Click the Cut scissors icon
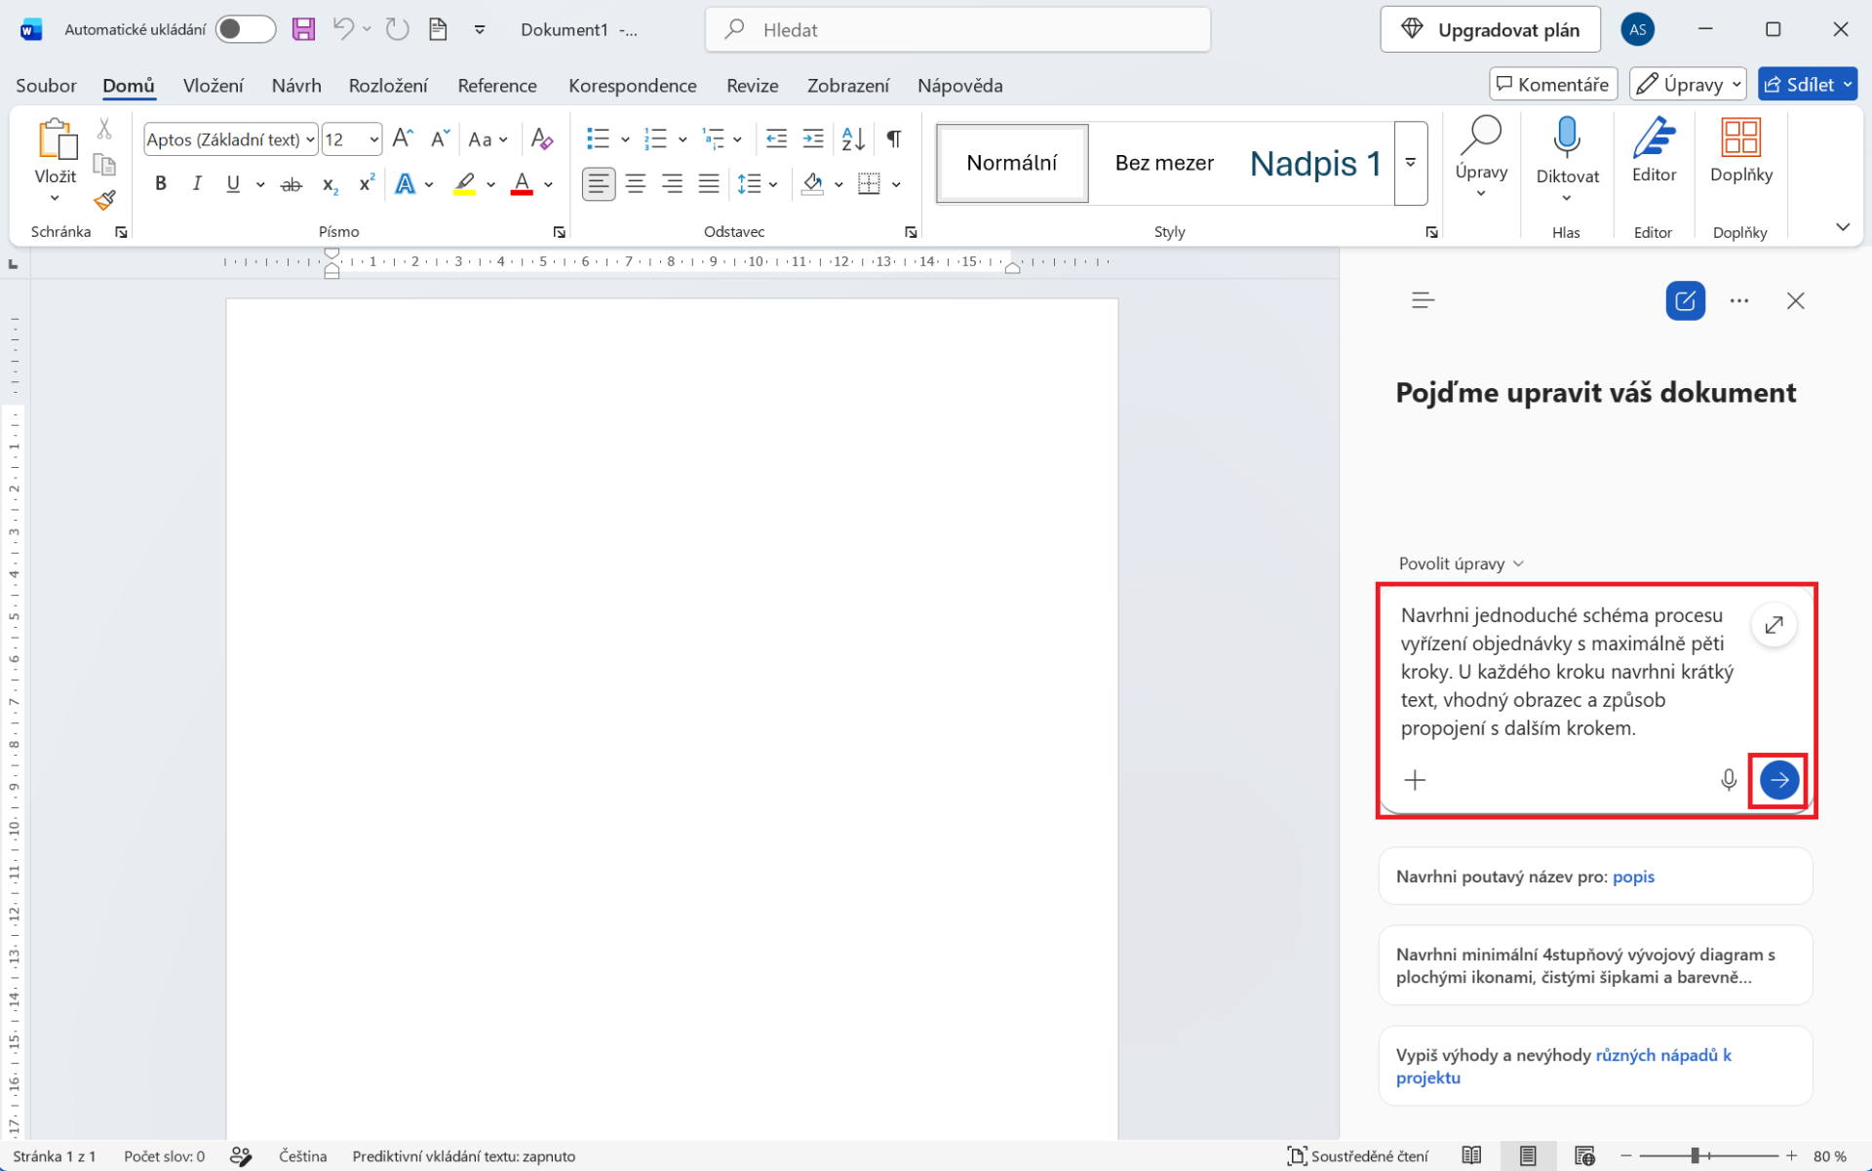 104,129
